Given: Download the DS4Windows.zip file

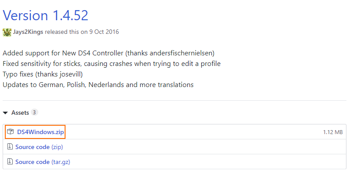Looking at the screenshot, I should tap(40, 132).
